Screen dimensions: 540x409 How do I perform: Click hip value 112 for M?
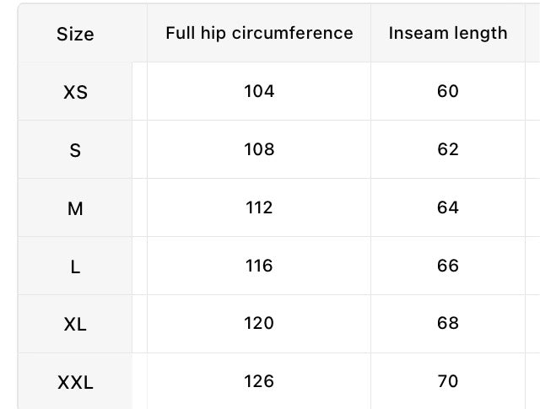pyautogui.click(x=259, y=207)
